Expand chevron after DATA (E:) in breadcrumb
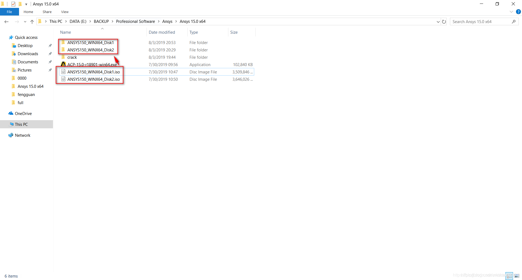522x280 pixels. coord(90,21)
